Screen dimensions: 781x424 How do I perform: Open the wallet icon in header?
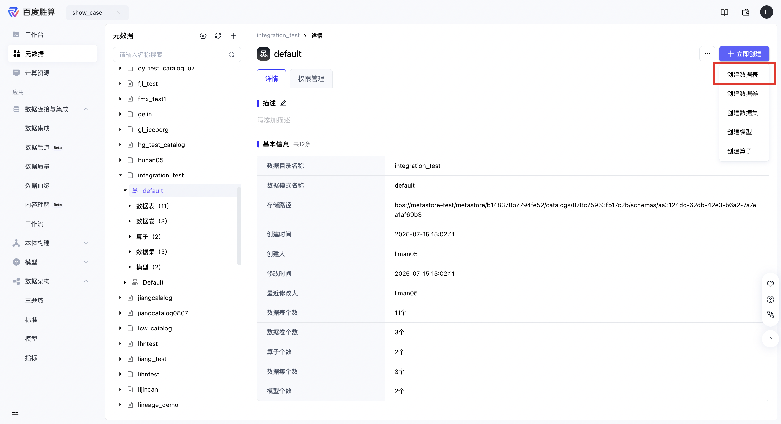(745, 12)
